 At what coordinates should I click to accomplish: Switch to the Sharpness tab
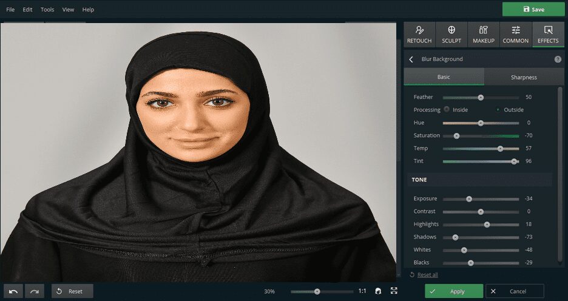(524, 77)
